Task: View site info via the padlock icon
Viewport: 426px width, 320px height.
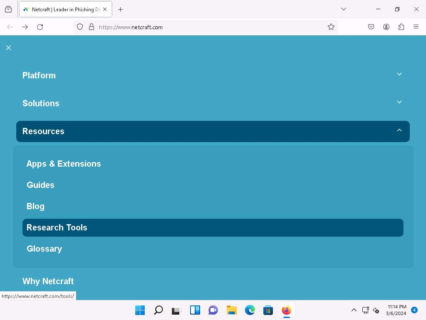Action: [x=92, y=27]
